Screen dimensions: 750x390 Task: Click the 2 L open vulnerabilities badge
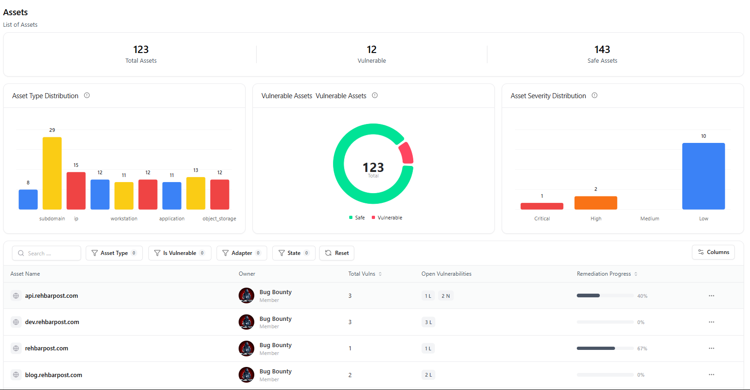tap(428, 375)
